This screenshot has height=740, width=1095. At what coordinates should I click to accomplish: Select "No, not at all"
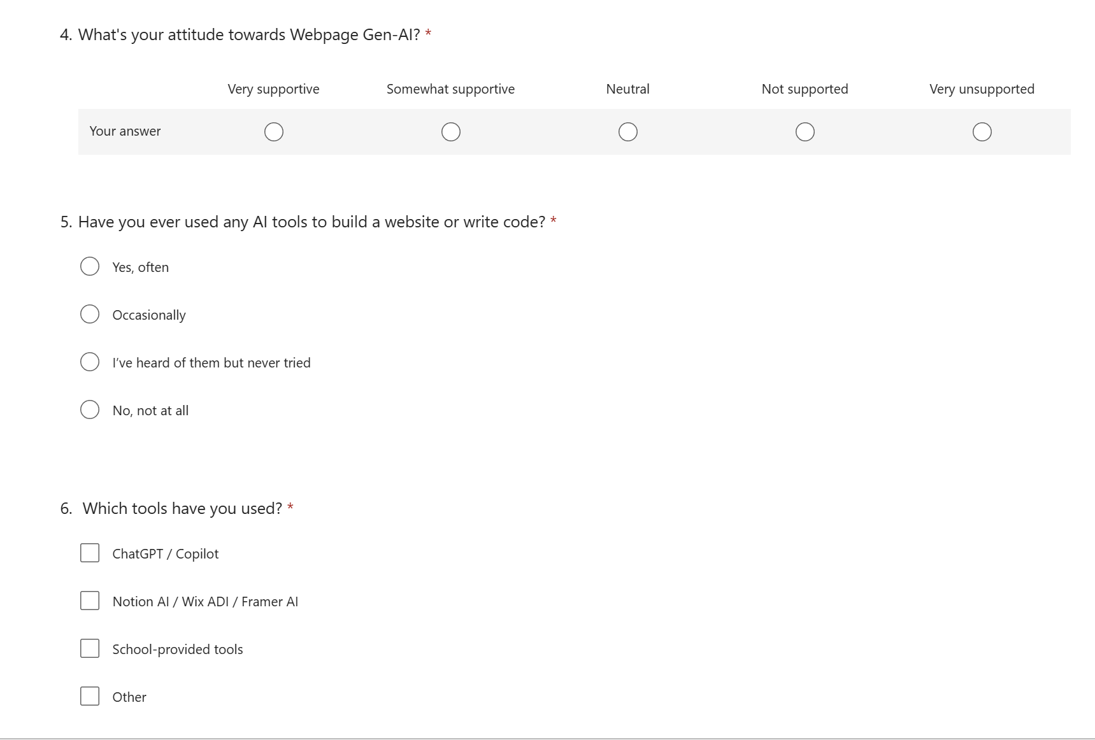point(90,409)
